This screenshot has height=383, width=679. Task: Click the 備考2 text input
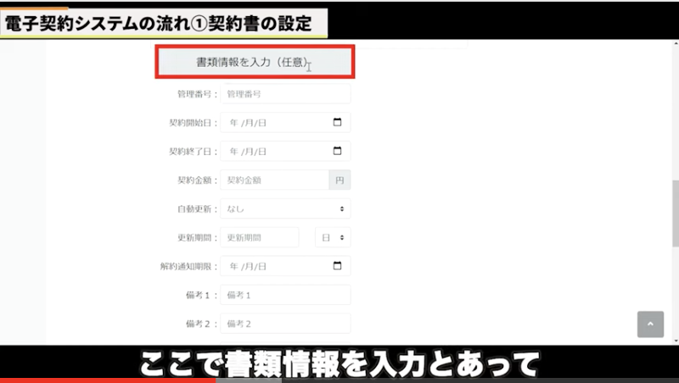[284, 324]
